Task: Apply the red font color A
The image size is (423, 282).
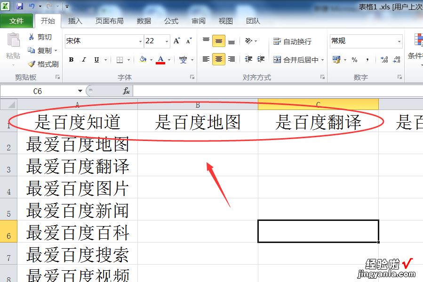Action: tap(160, 60)
